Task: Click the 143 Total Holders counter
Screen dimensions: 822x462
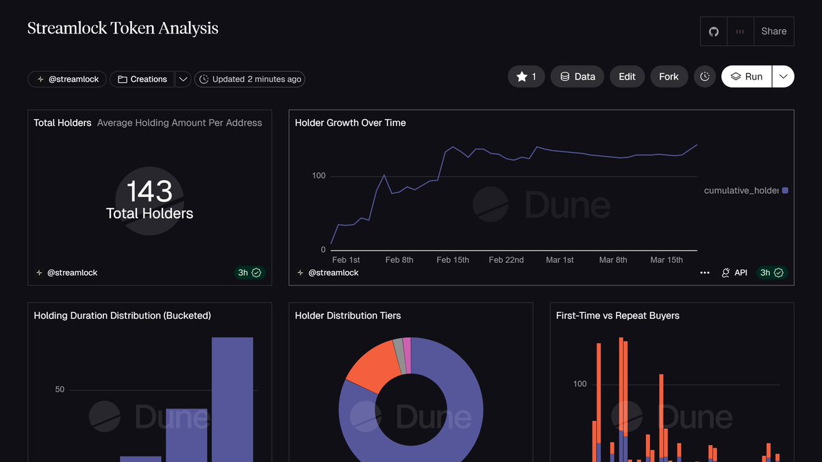Action: (x=149, y=200)
